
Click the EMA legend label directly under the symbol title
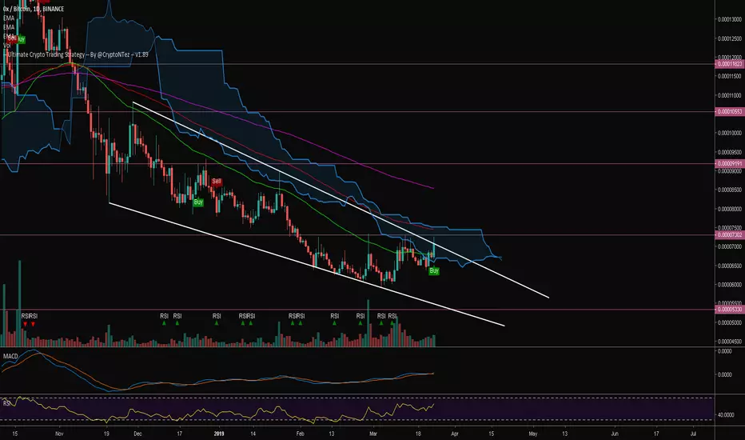9,18
